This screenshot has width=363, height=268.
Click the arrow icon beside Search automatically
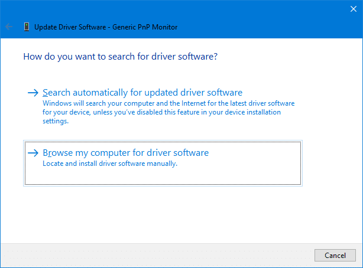[x=33, y=93]
